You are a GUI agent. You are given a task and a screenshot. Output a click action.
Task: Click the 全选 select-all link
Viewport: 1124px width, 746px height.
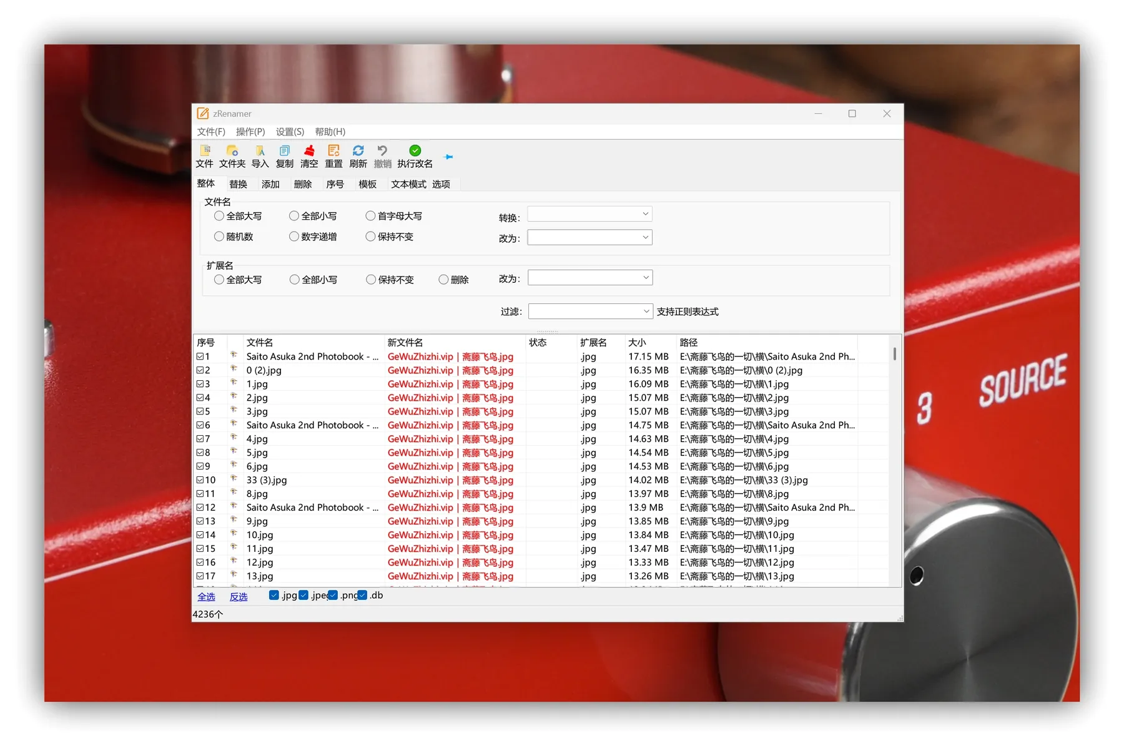click(x=206, y=597)
